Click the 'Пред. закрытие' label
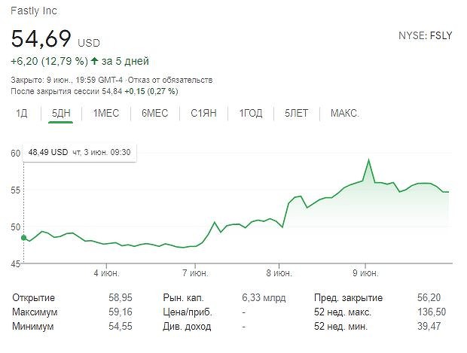The height and width of the screenshot is (353, 467). [348, 297]
